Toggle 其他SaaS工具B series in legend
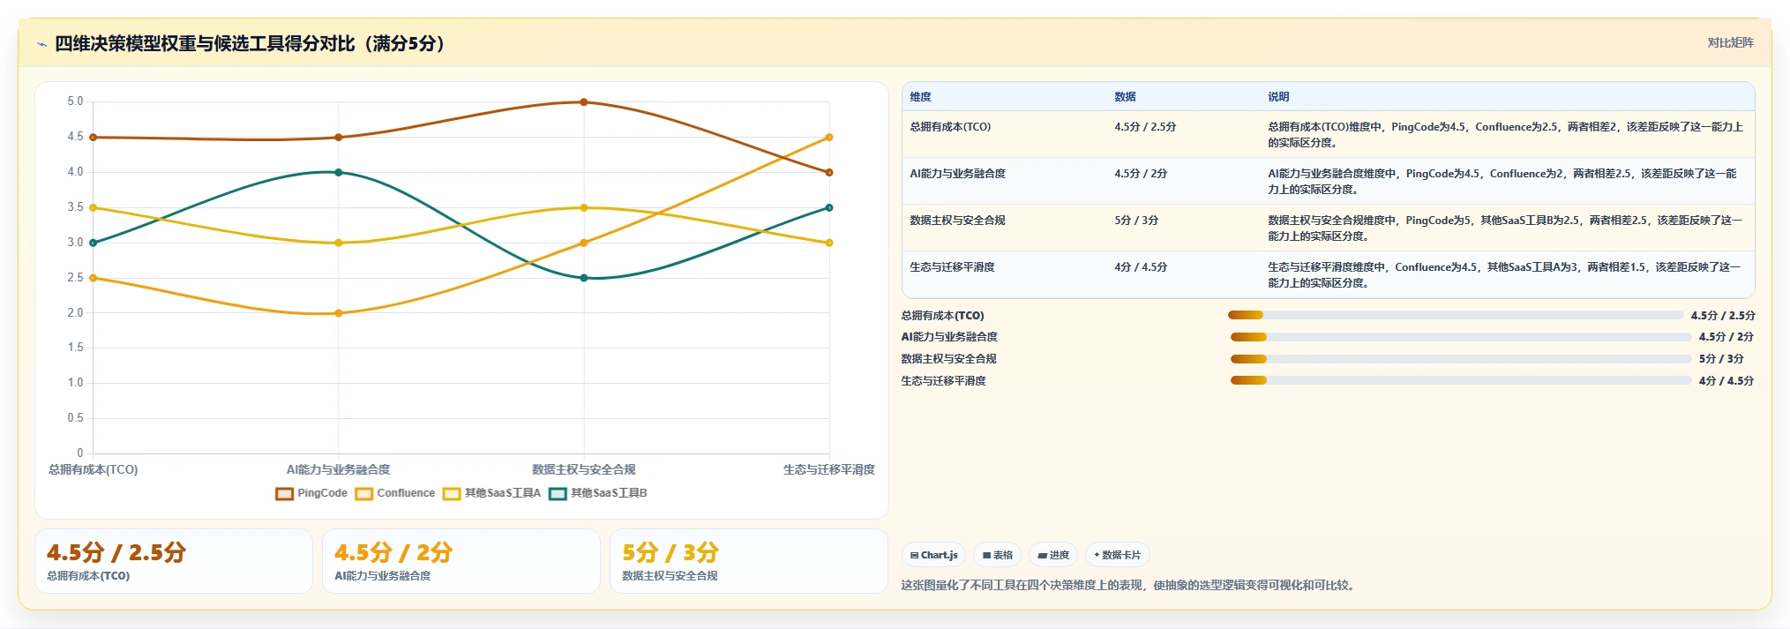The width and height of the screenshot is (1790, 629). (598, 493)
